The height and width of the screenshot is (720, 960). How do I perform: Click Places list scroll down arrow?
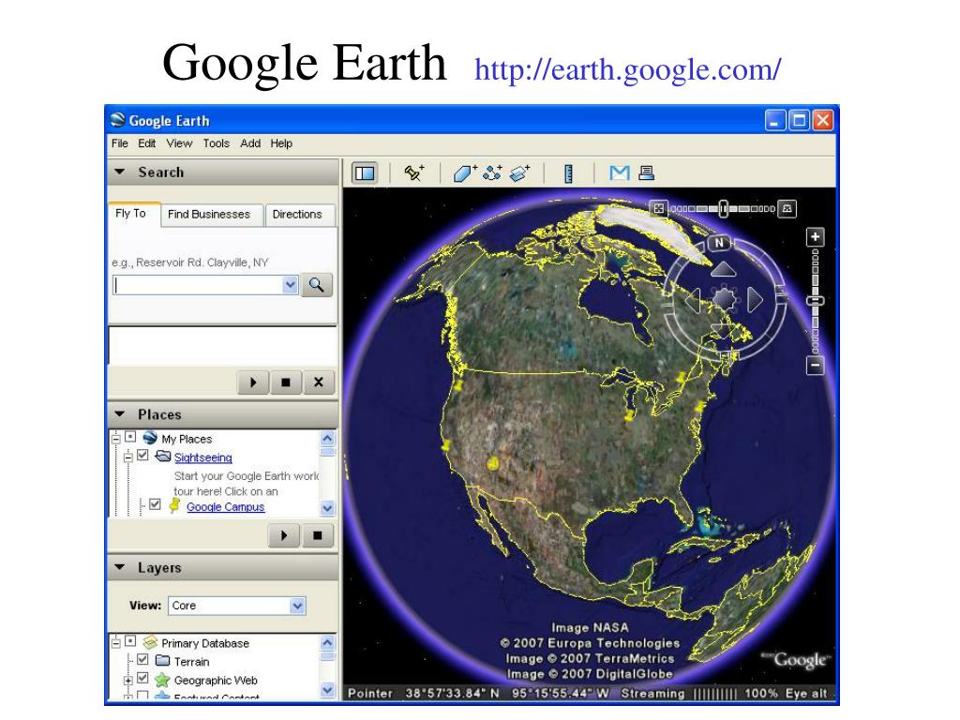point(327,509)
